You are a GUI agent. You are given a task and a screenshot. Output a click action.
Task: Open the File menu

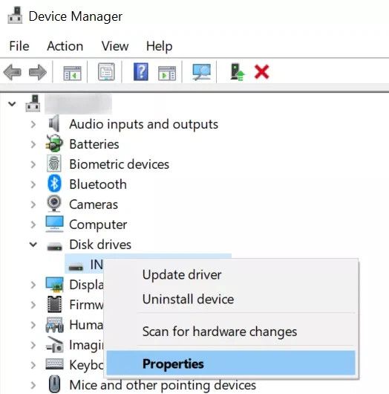tap(19, 46)
